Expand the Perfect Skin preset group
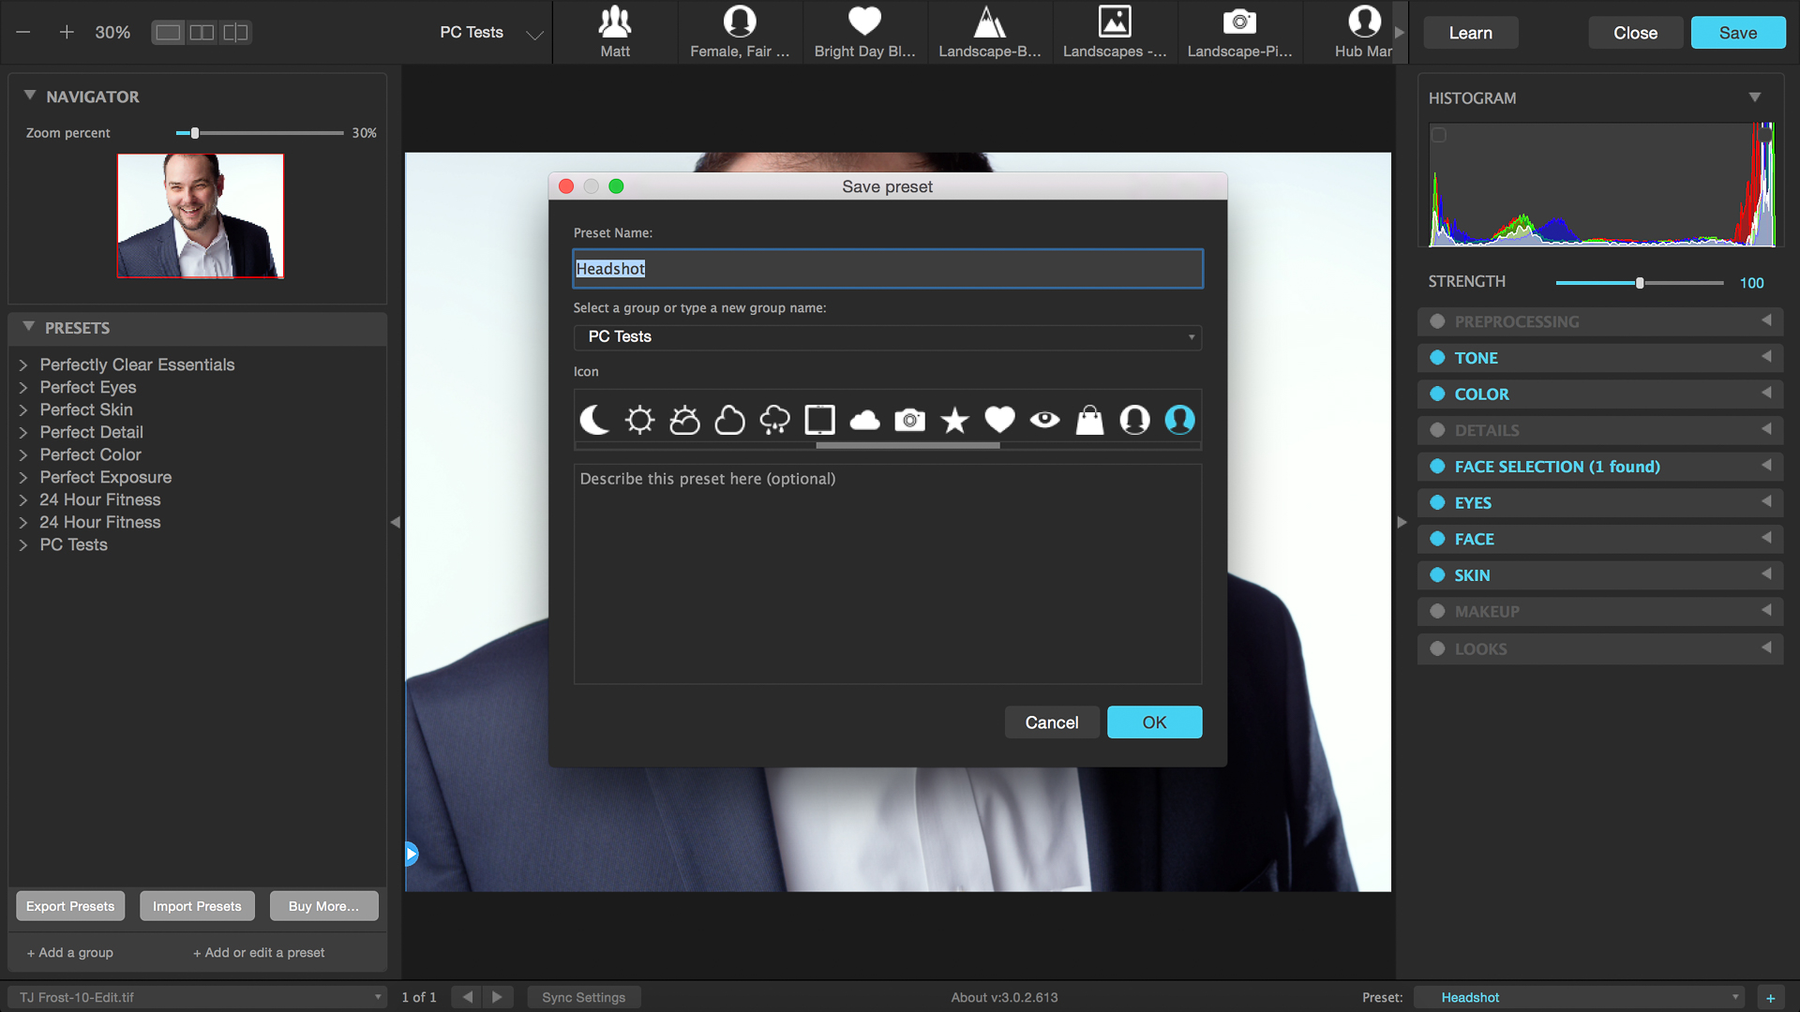Screen dimensions: 1800x1012 click(23, 409)
